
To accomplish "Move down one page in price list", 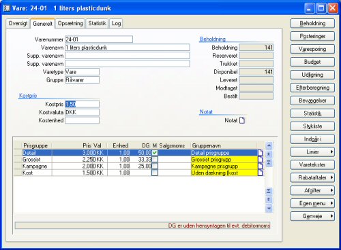I will [269, 200].
